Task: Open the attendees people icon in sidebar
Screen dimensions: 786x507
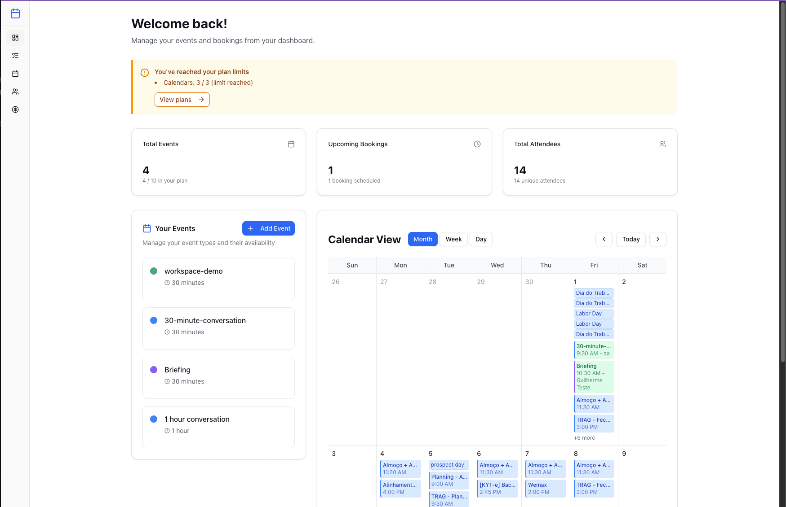Action: click(15, 92)
